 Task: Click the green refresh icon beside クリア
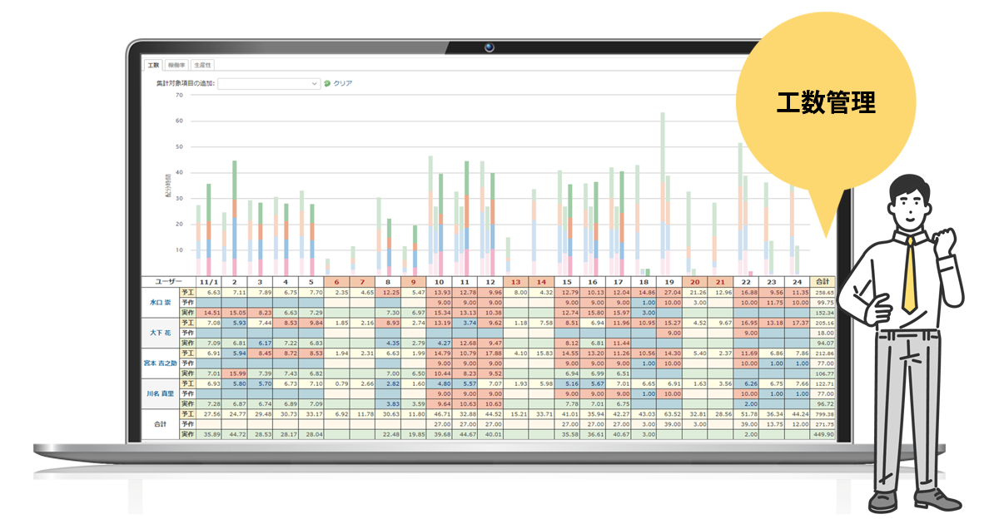pyautogui.click(x=327, y=83)
